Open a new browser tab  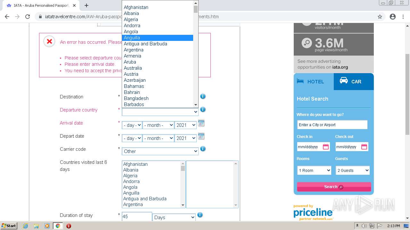click(x=86, y=5)
